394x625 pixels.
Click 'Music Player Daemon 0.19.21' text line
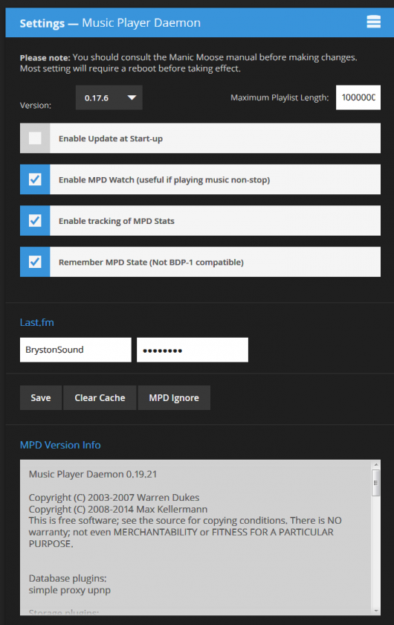[93, 475]
